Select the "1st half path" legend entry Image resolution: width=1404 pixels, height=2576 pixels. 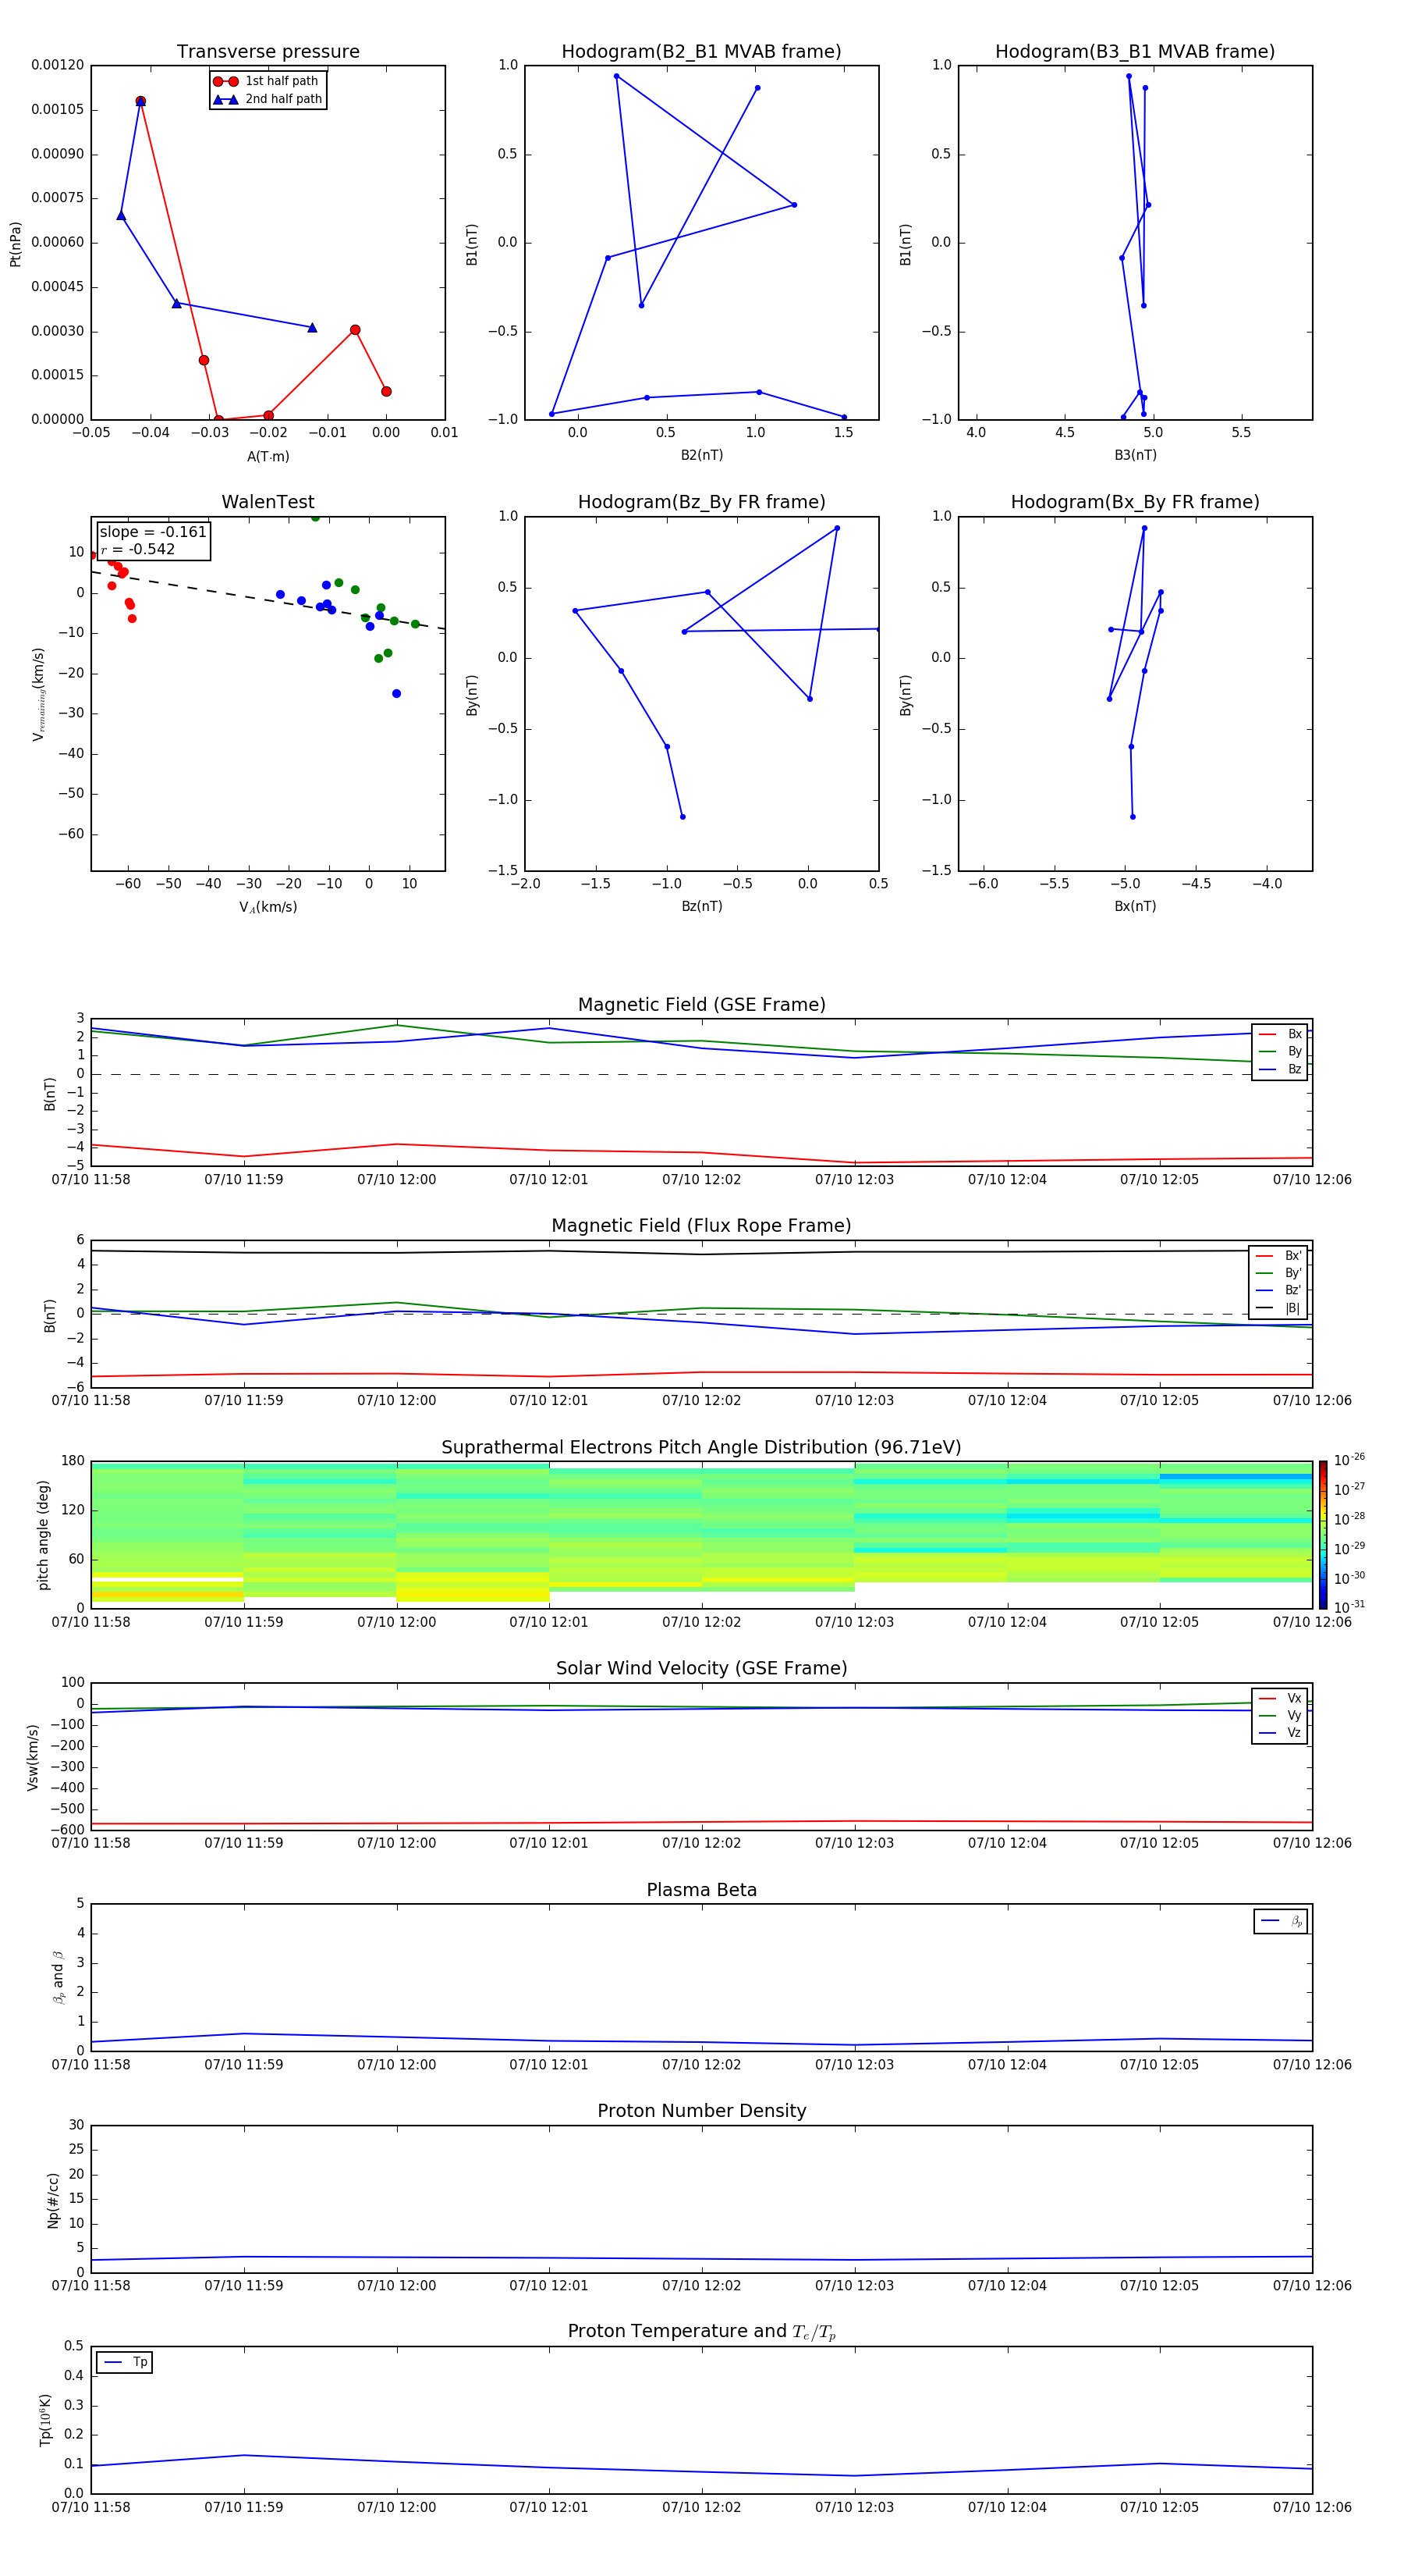(x=266, y=81)
